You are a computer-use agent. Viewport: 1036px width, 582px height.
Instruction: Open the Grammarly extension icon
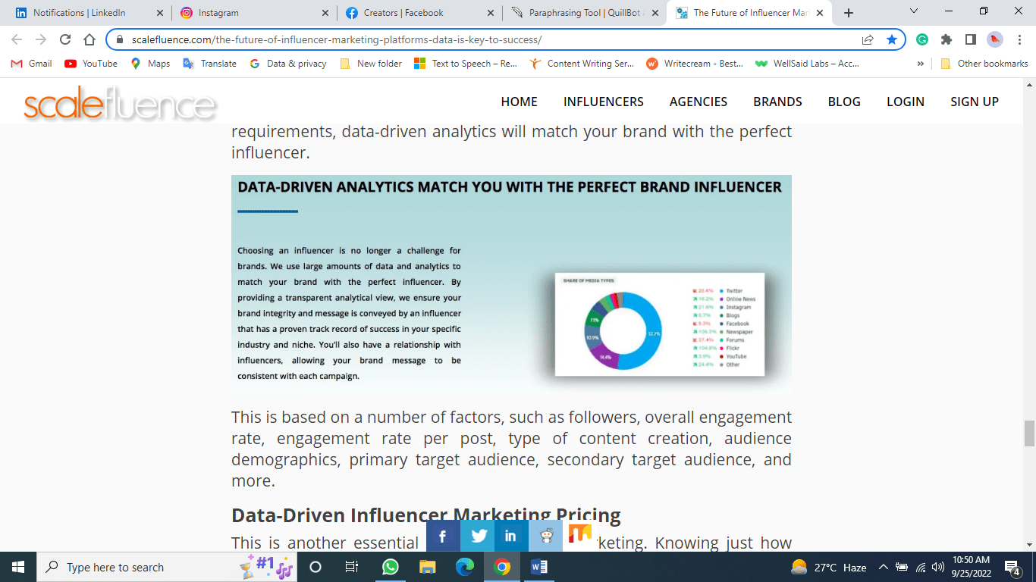[922, 39]
